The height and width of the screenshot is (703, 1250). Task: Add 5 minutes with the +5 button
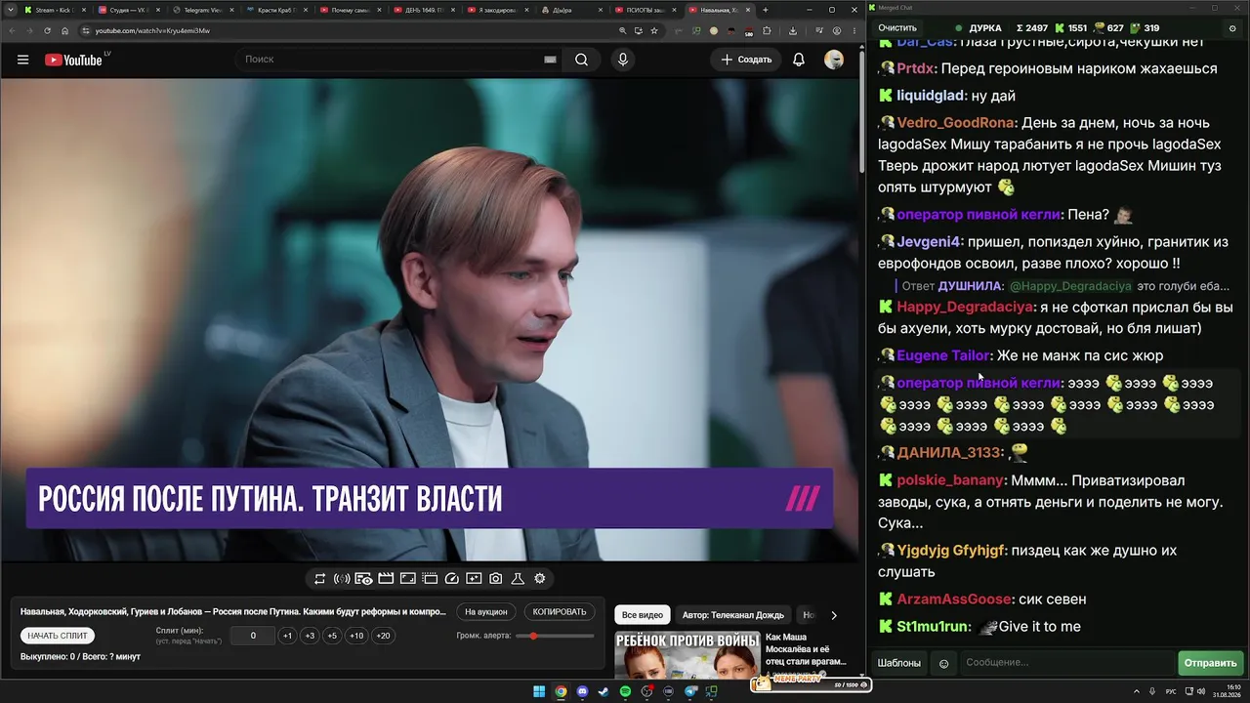click(x=332, y=636)
